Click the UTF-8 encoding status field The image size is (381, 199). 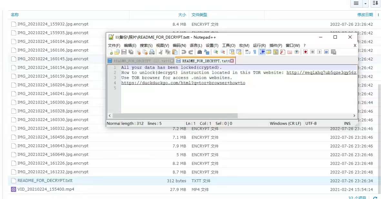311,123
